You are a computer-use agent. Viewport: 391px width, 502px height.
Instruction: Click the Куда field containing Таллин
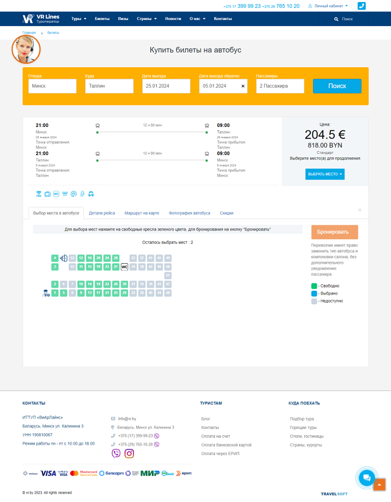click(x=109, y=86)
